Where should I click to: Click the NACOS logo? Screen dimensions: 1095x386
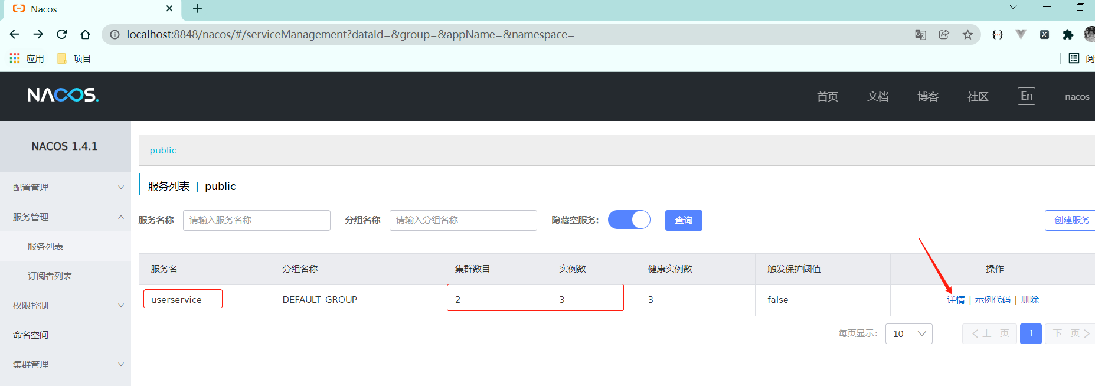pyautogui.click(x=63, y=95)
